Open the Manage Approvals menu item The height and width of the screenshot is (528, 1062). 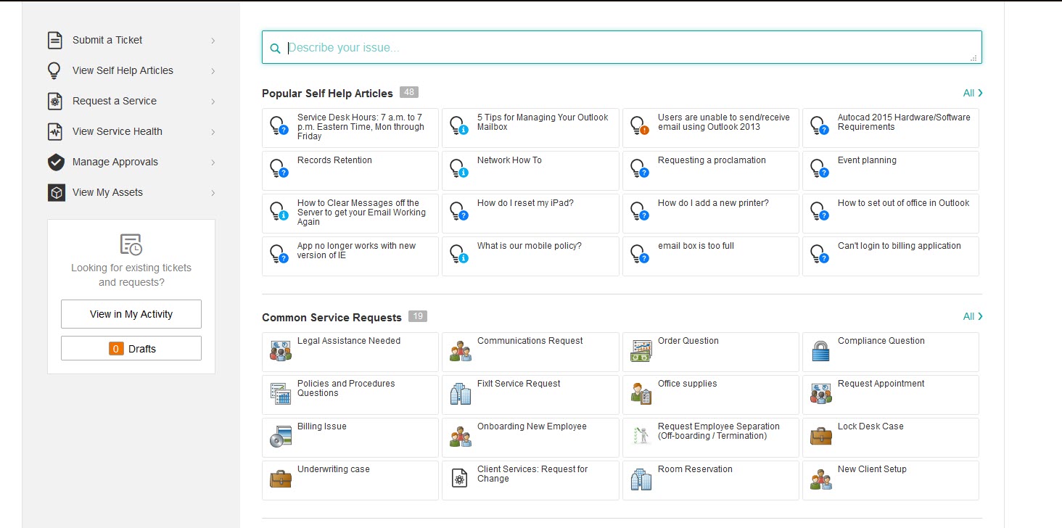[115, 162]
